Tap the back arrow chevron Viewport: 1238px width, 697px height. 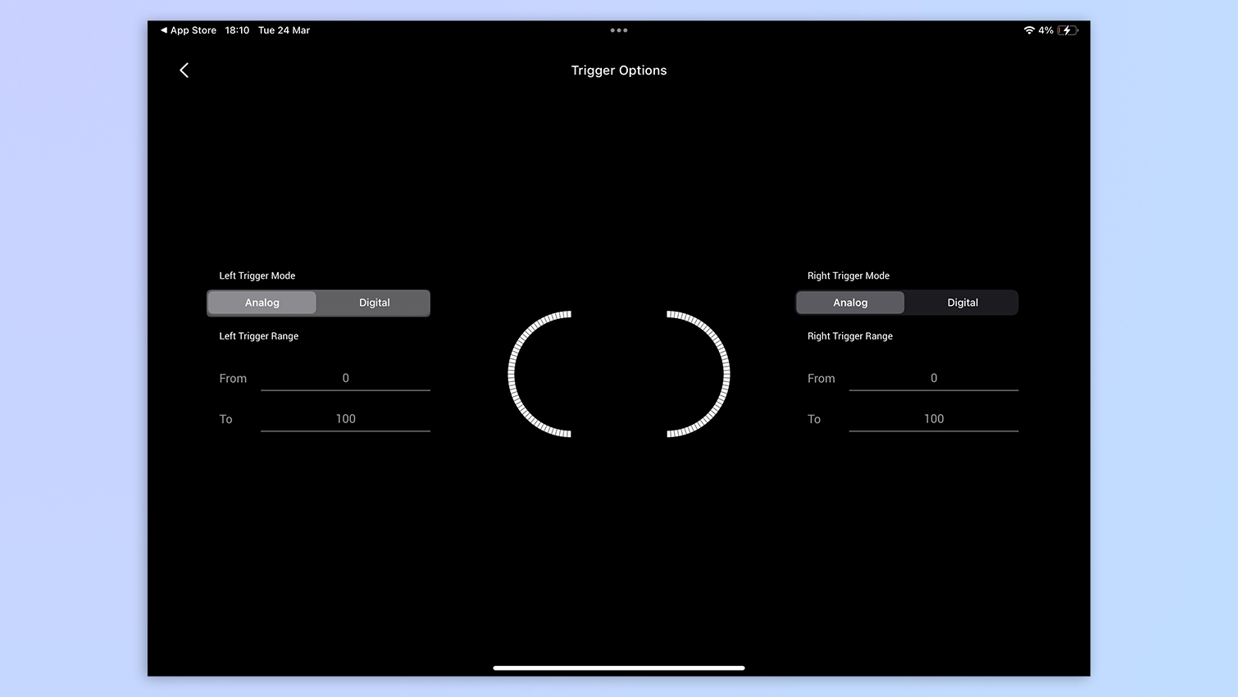tap(184, 70)
